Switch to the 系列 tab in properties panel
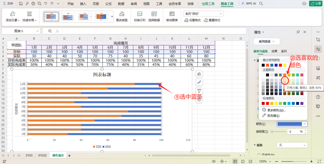The height and width of the screenshot is (164, 324). (x=284, y=51)
